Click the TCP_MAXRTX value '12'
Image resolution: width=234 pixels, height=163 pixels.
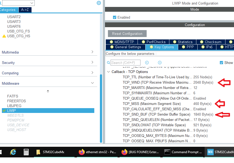tap(195, 88)
